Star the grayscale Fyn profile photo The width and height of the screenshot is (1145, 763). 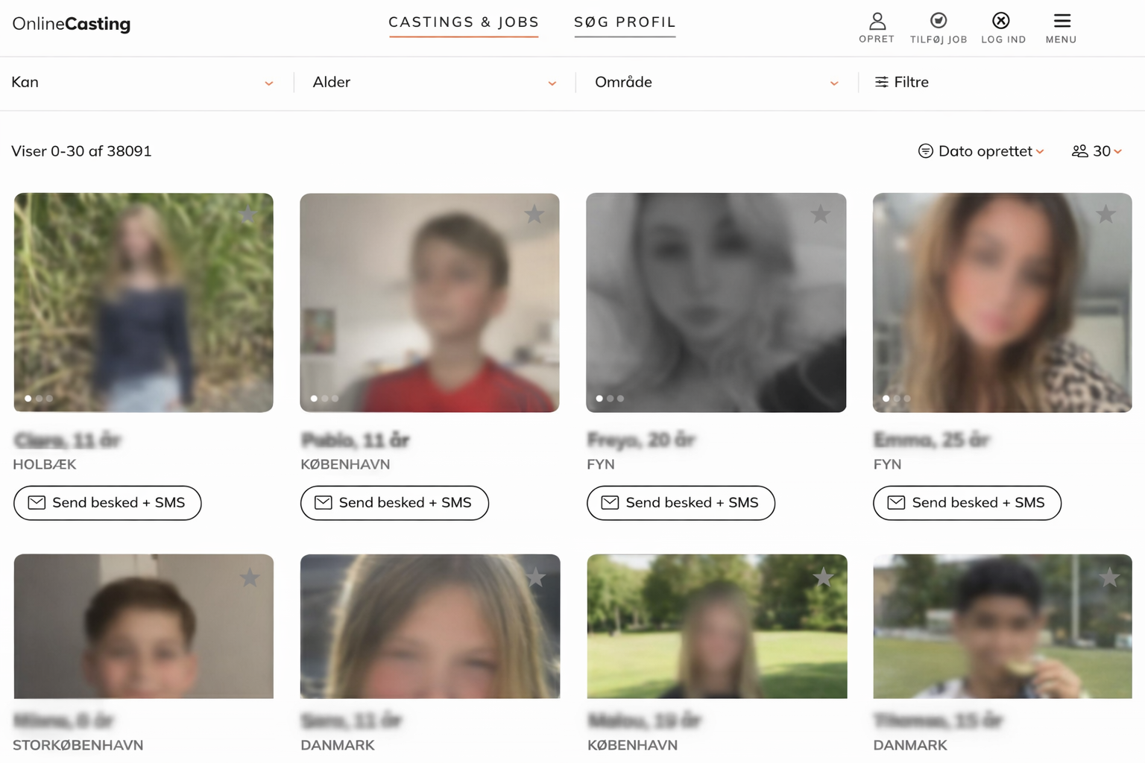click(x=820, y=215)
